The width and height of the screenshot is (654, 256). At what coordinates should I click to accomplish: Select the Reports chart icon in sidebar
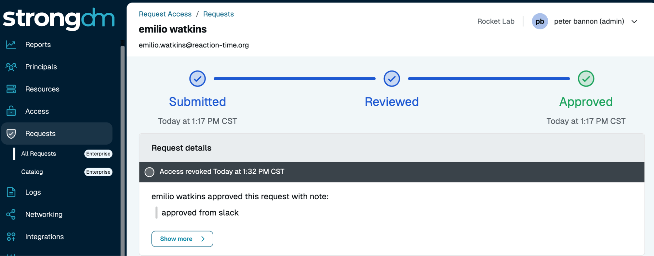coord(11,44)
